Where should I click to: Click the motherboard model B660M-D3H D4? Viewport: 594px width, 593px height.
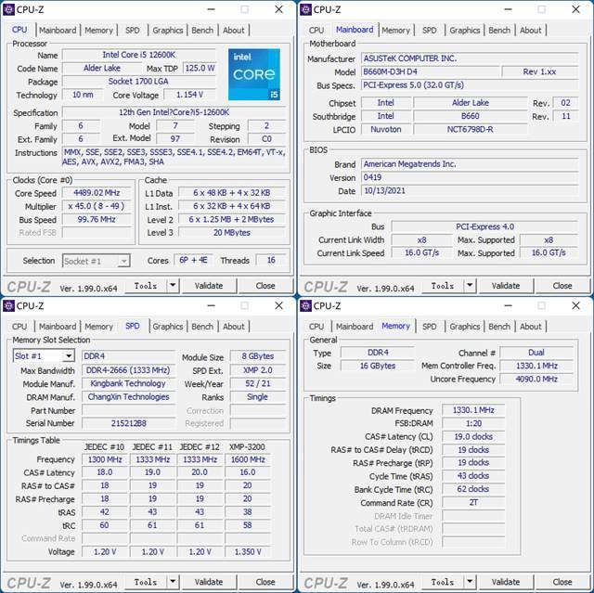pyautogui.click(x=431, y=72)
